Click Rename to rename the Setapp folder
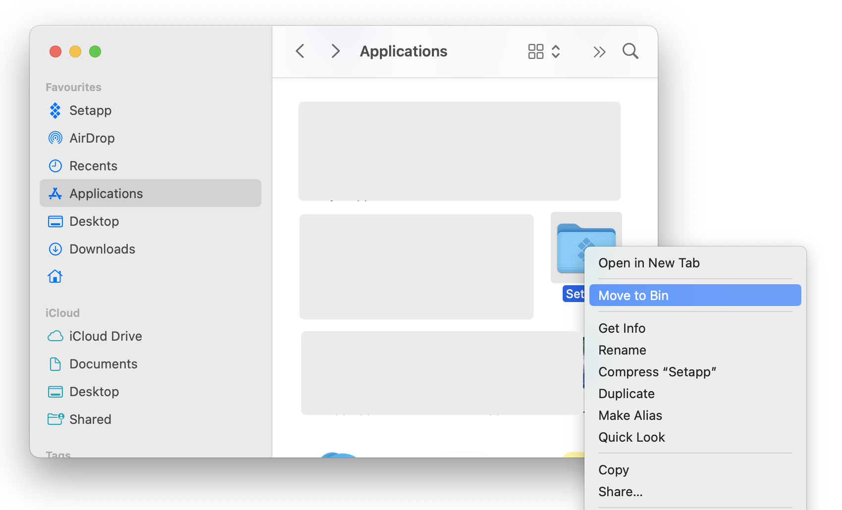Screen dimensions: 842x510 click(622, 350)
